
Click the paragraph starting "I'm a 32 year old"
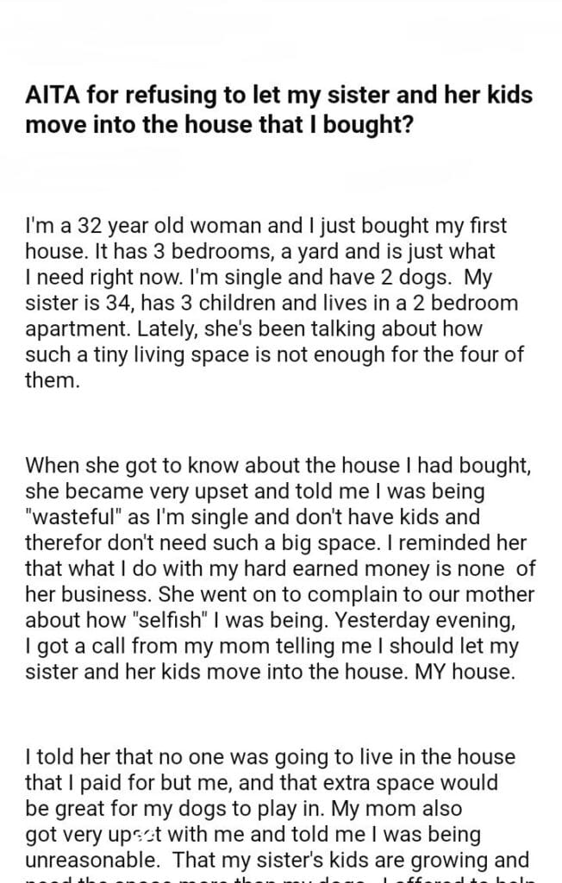point(274,304)
